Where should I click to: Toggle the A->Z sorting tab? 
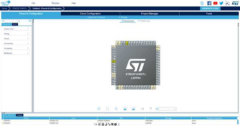[x=15, y=24]
